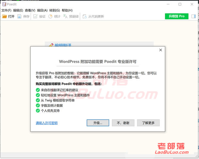The image size is (199, 159).
Task: Click the pencil icon beside 编辑翻译
Action: (51, 45)
